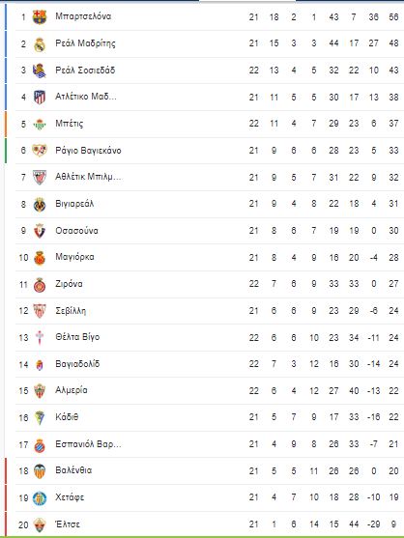
Task: Click the Villarreal yellow crest icon
Action: click(x=40, y=204)
